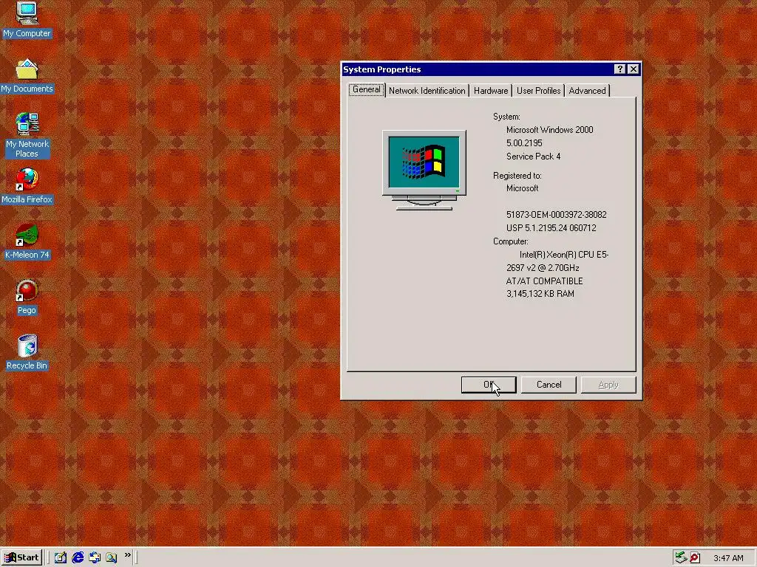Expand the quick launch overflow chevron
The height and width of the screenshot is (567, 757).
click(x=127, y=555)
